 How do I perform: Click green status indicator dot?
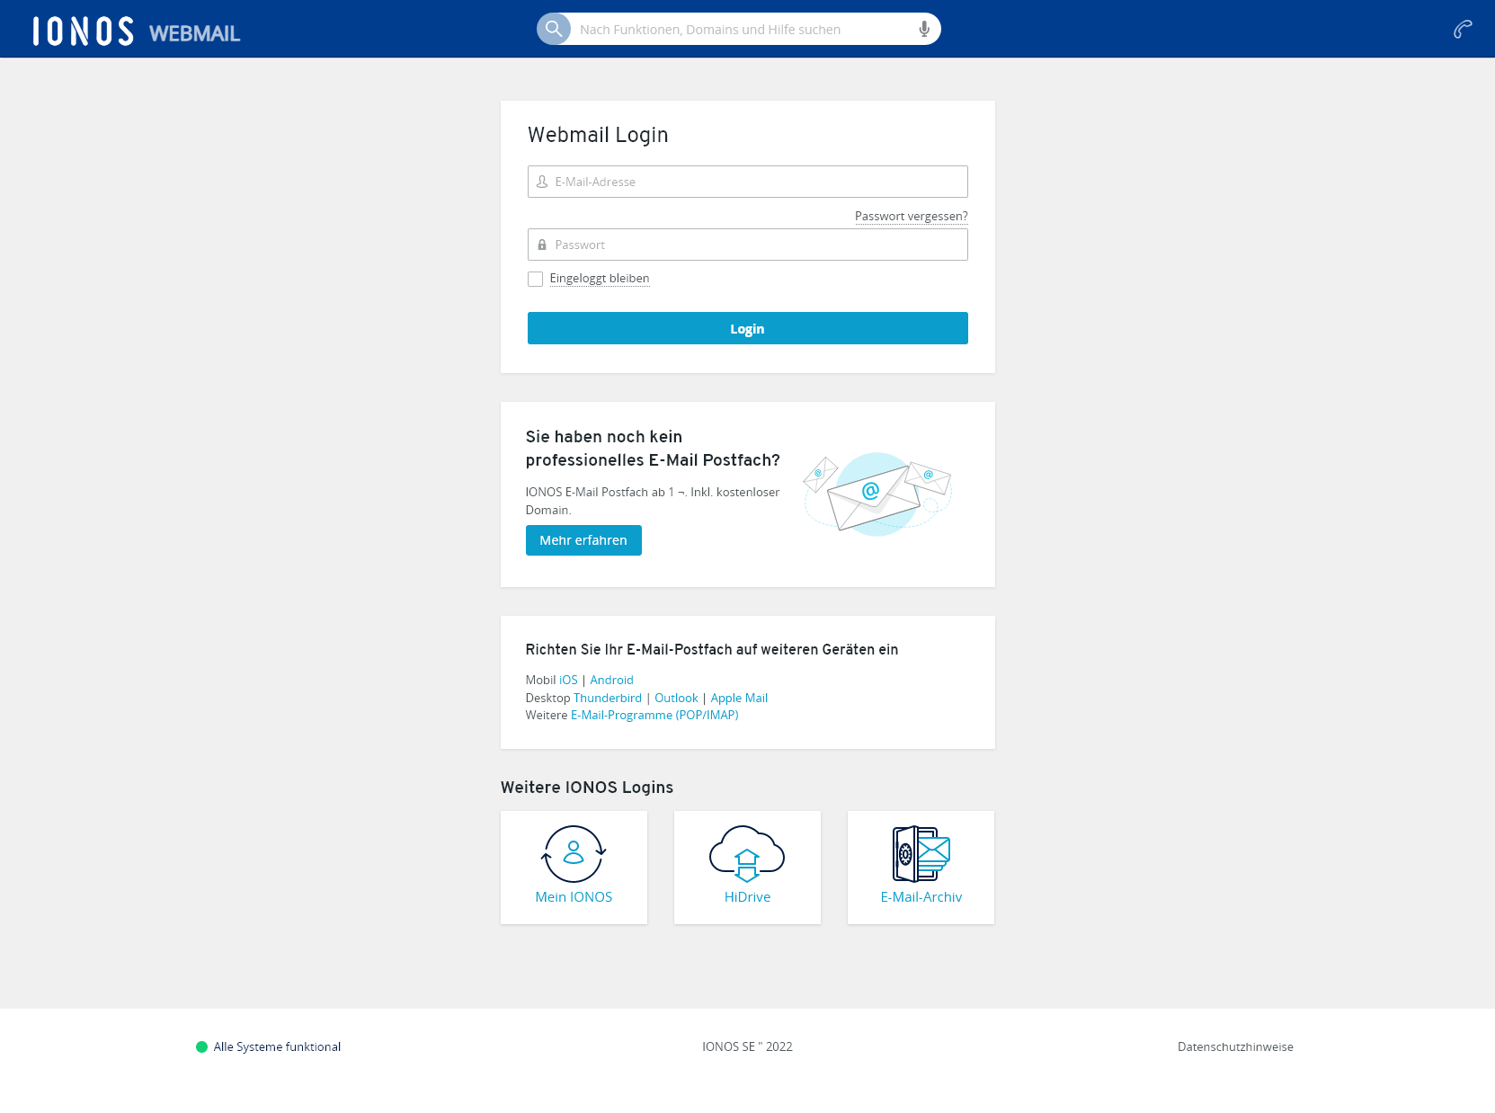click(202, 1046)
